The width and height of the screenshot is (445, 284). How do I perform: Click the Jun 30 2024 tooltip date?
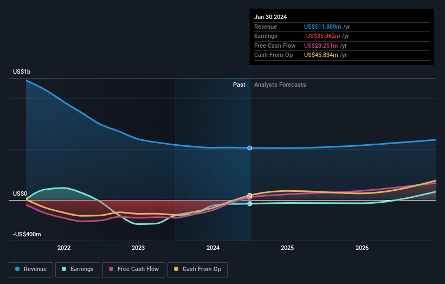point(270,17)
